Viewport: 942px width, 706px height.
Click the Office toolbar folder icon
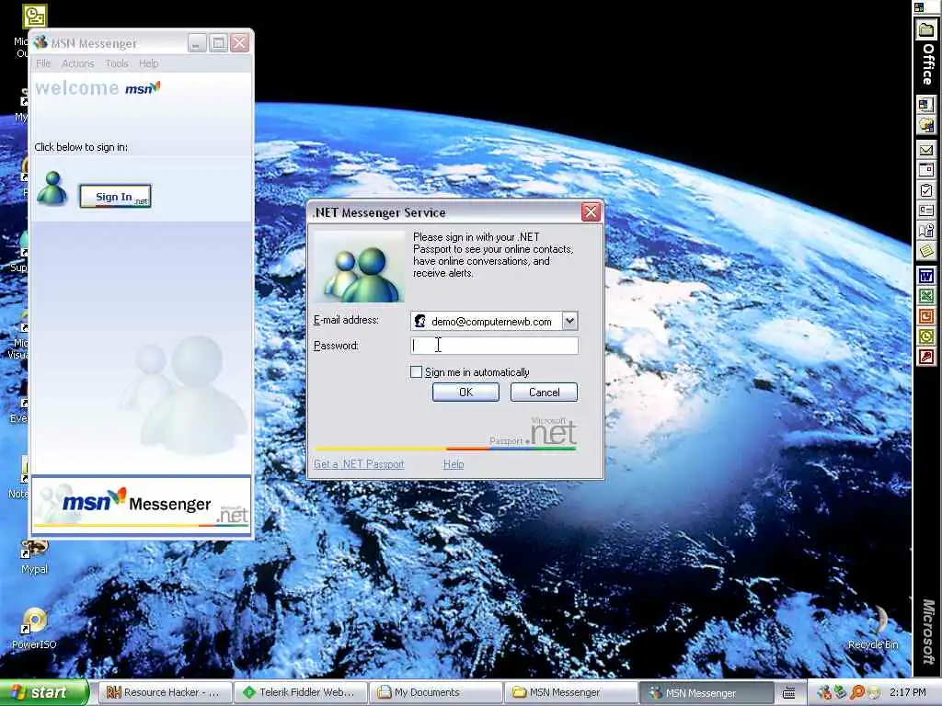925,29
